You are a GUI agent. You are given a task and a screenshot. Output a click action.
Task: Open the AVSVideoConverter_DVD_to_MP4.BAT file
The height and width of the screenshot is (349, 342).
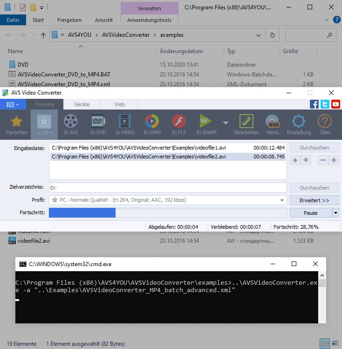pos(64,74)
